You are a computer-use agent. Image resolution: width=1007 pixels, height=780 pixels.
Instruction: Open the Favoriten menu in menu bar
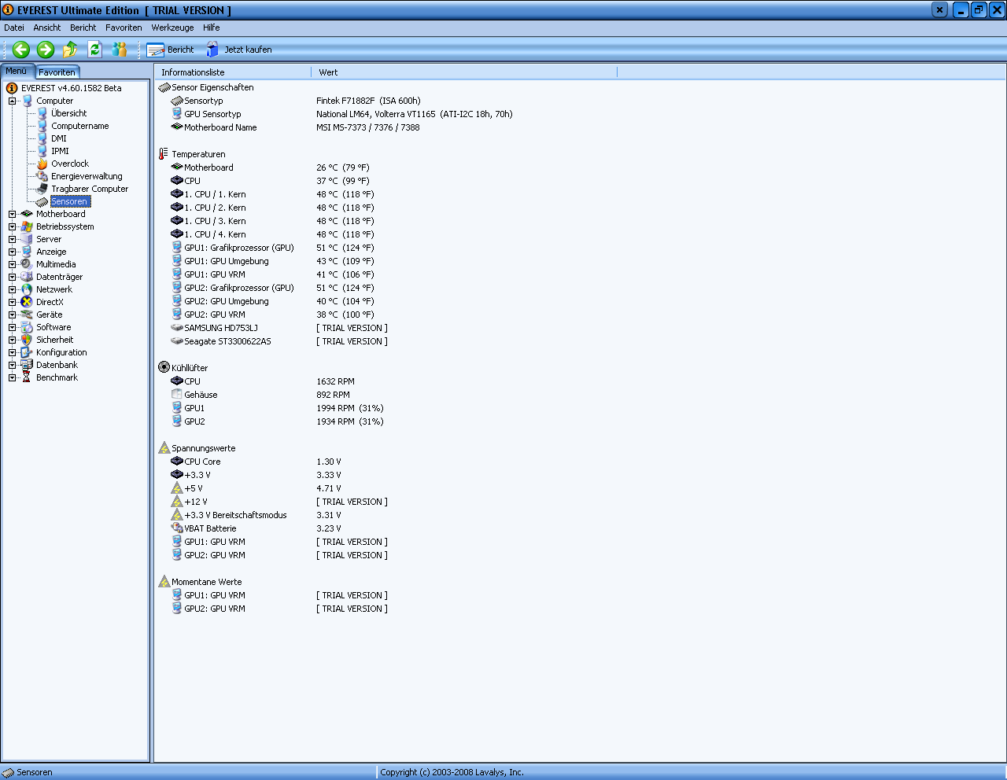(x=124, y=28)
